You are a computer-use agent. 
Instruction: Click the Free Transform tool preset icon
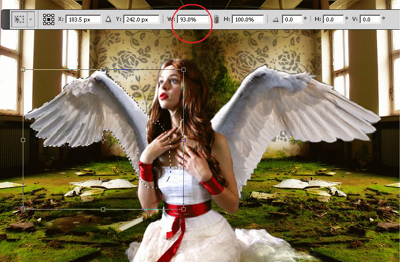19,19
